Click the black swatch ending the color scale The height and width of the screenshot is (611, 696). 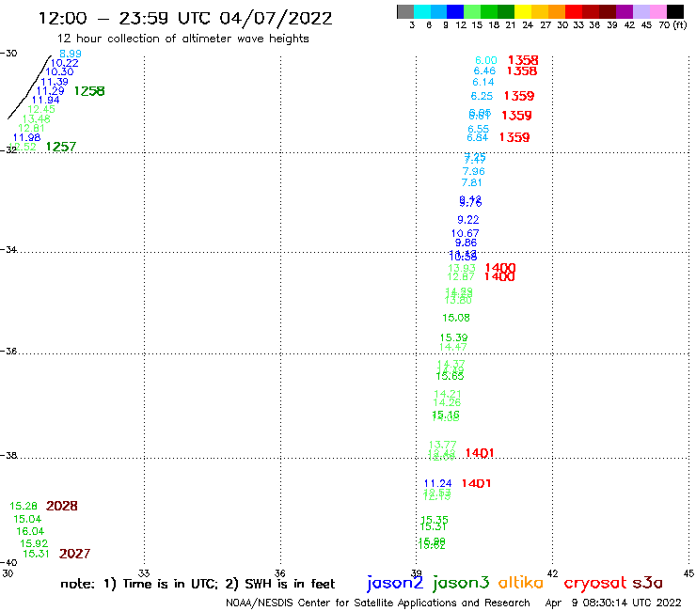pos(675,11)
